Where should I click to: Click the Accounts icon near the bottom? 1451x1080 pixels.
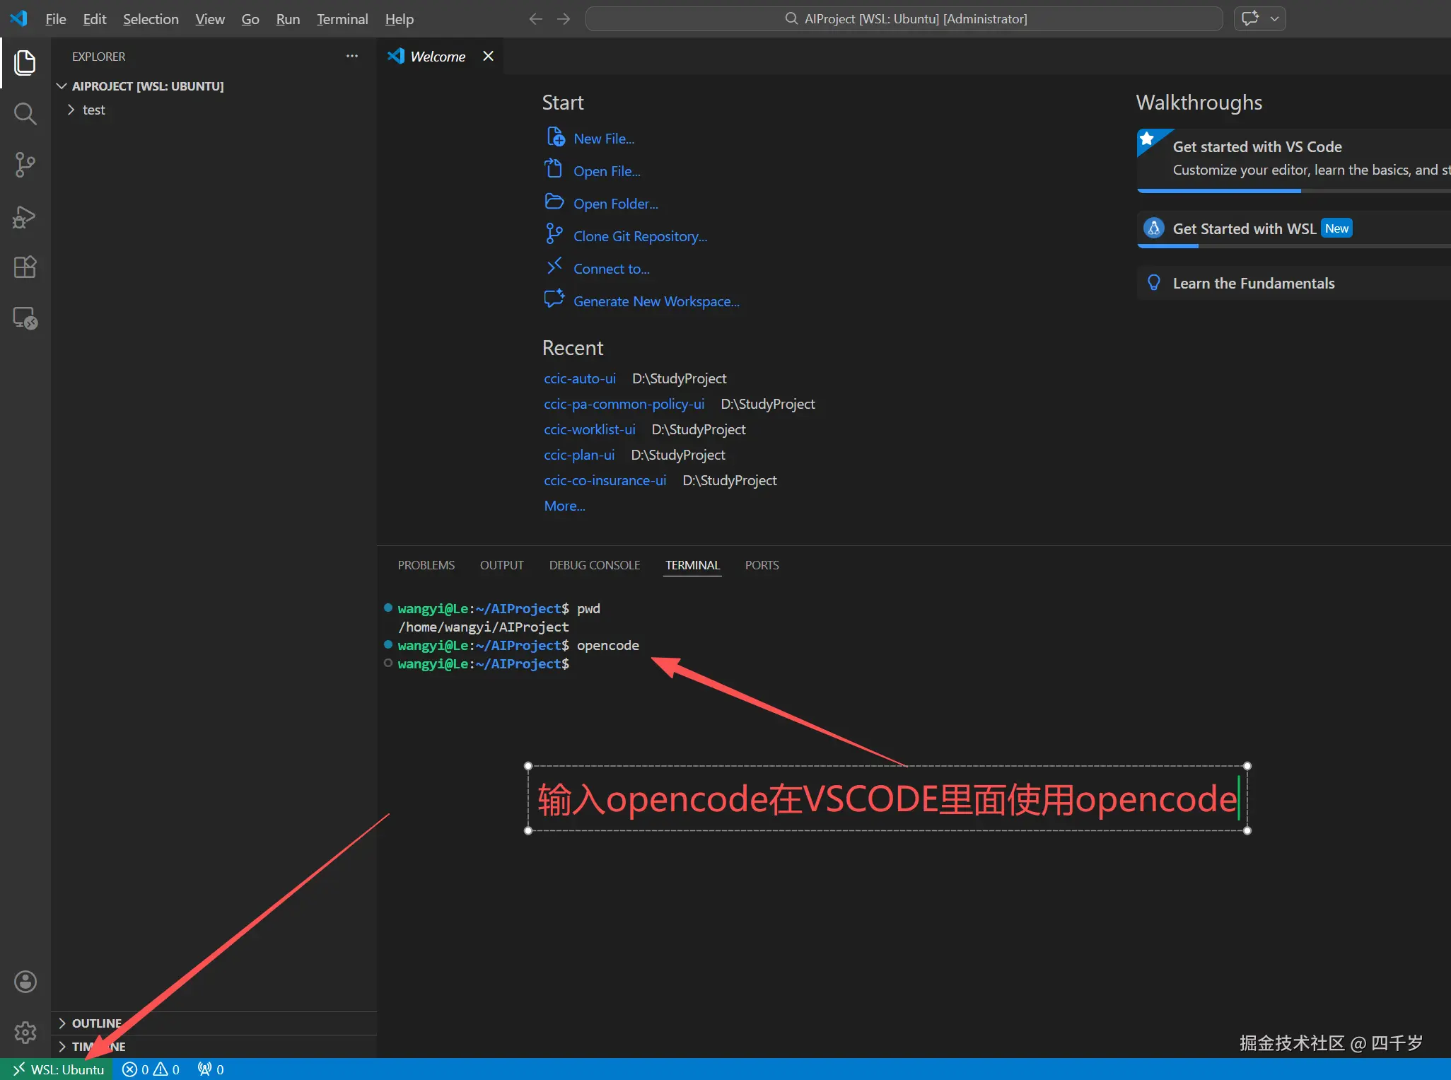click(25, 981)
